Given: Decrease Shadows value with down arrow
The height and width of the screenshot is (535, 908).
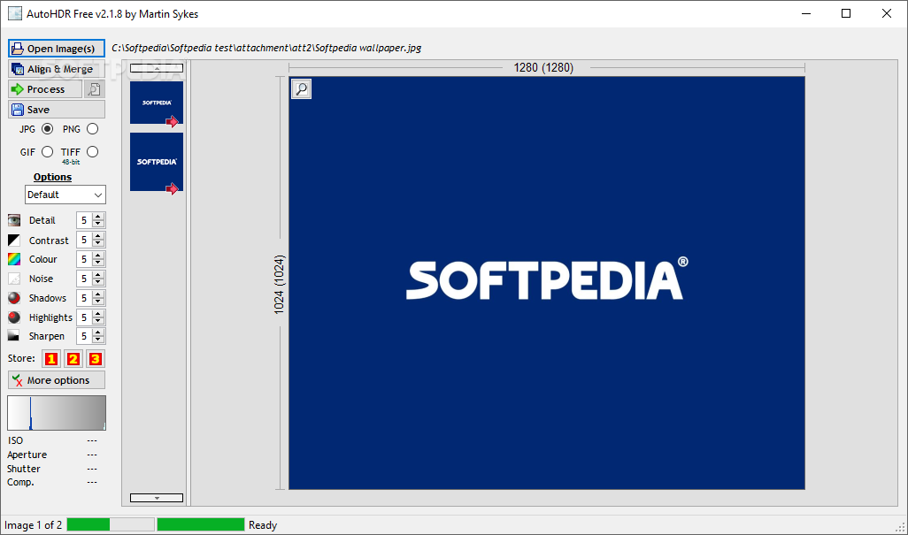Looking at the screenshot, I should pos(98,302).
